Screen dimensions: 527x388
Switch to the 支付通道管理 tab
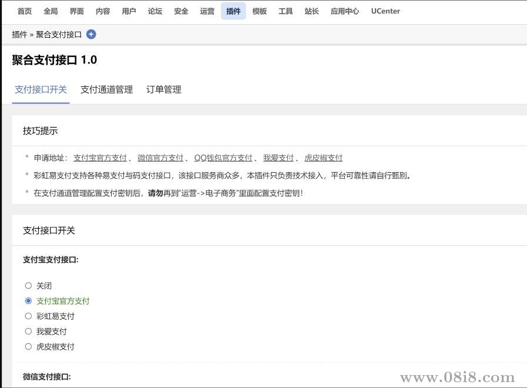click(106, 89)
